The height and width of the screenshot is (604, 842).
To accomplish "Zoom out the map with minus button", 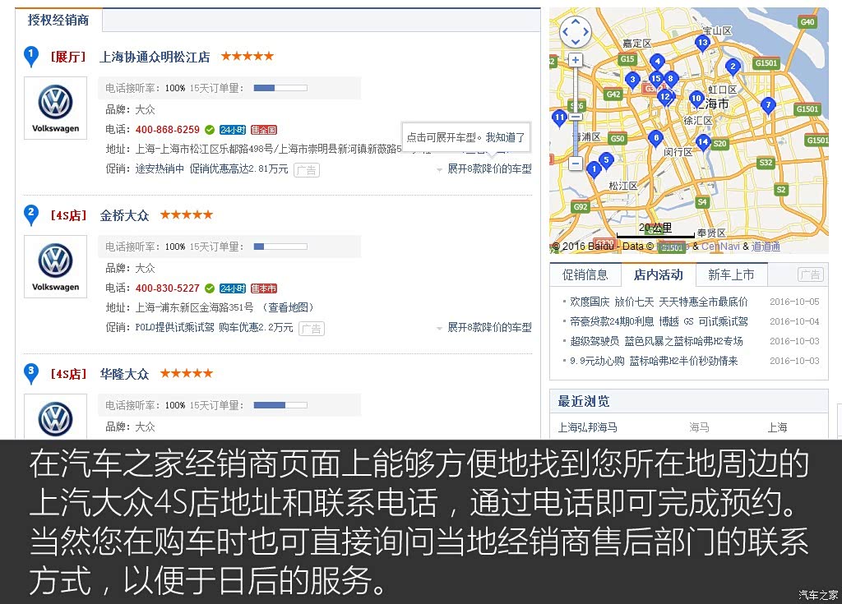I will click(x=575, y=164).
